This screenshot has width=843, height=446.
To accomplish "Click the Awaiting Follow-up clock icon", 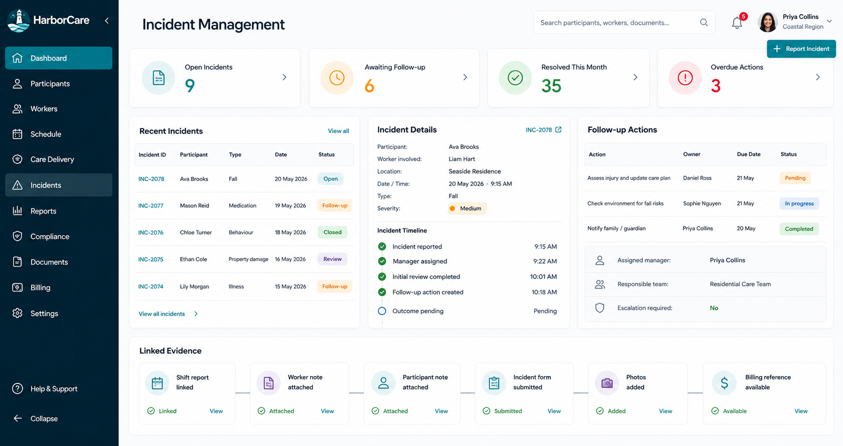I will (337, 78).
